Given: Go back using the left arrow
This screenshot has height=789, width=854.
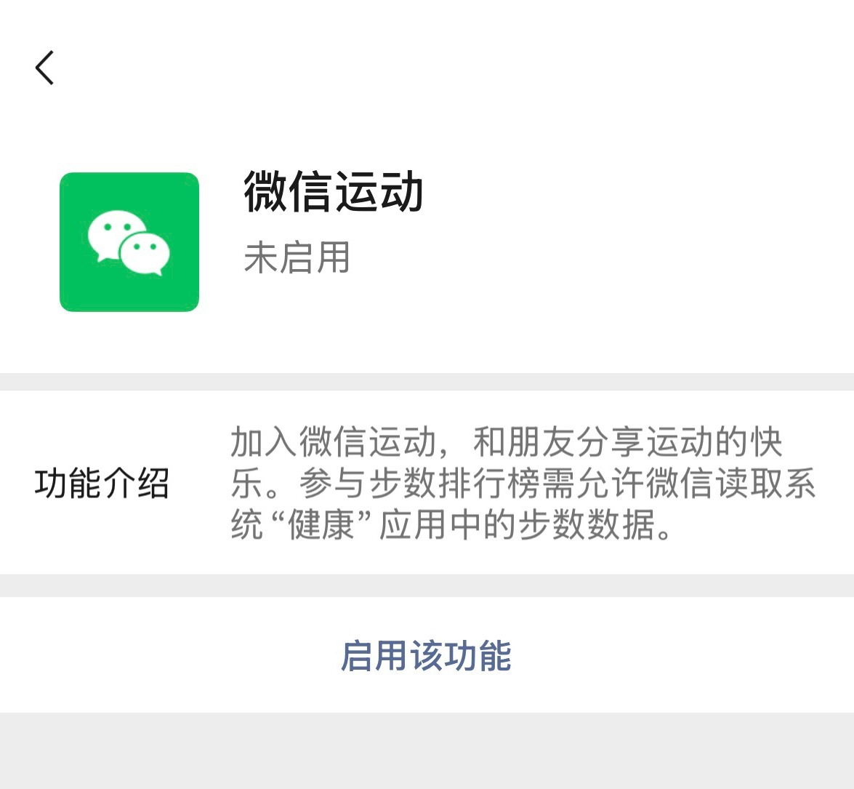Looking at the screenshot, I should point(44,68).
